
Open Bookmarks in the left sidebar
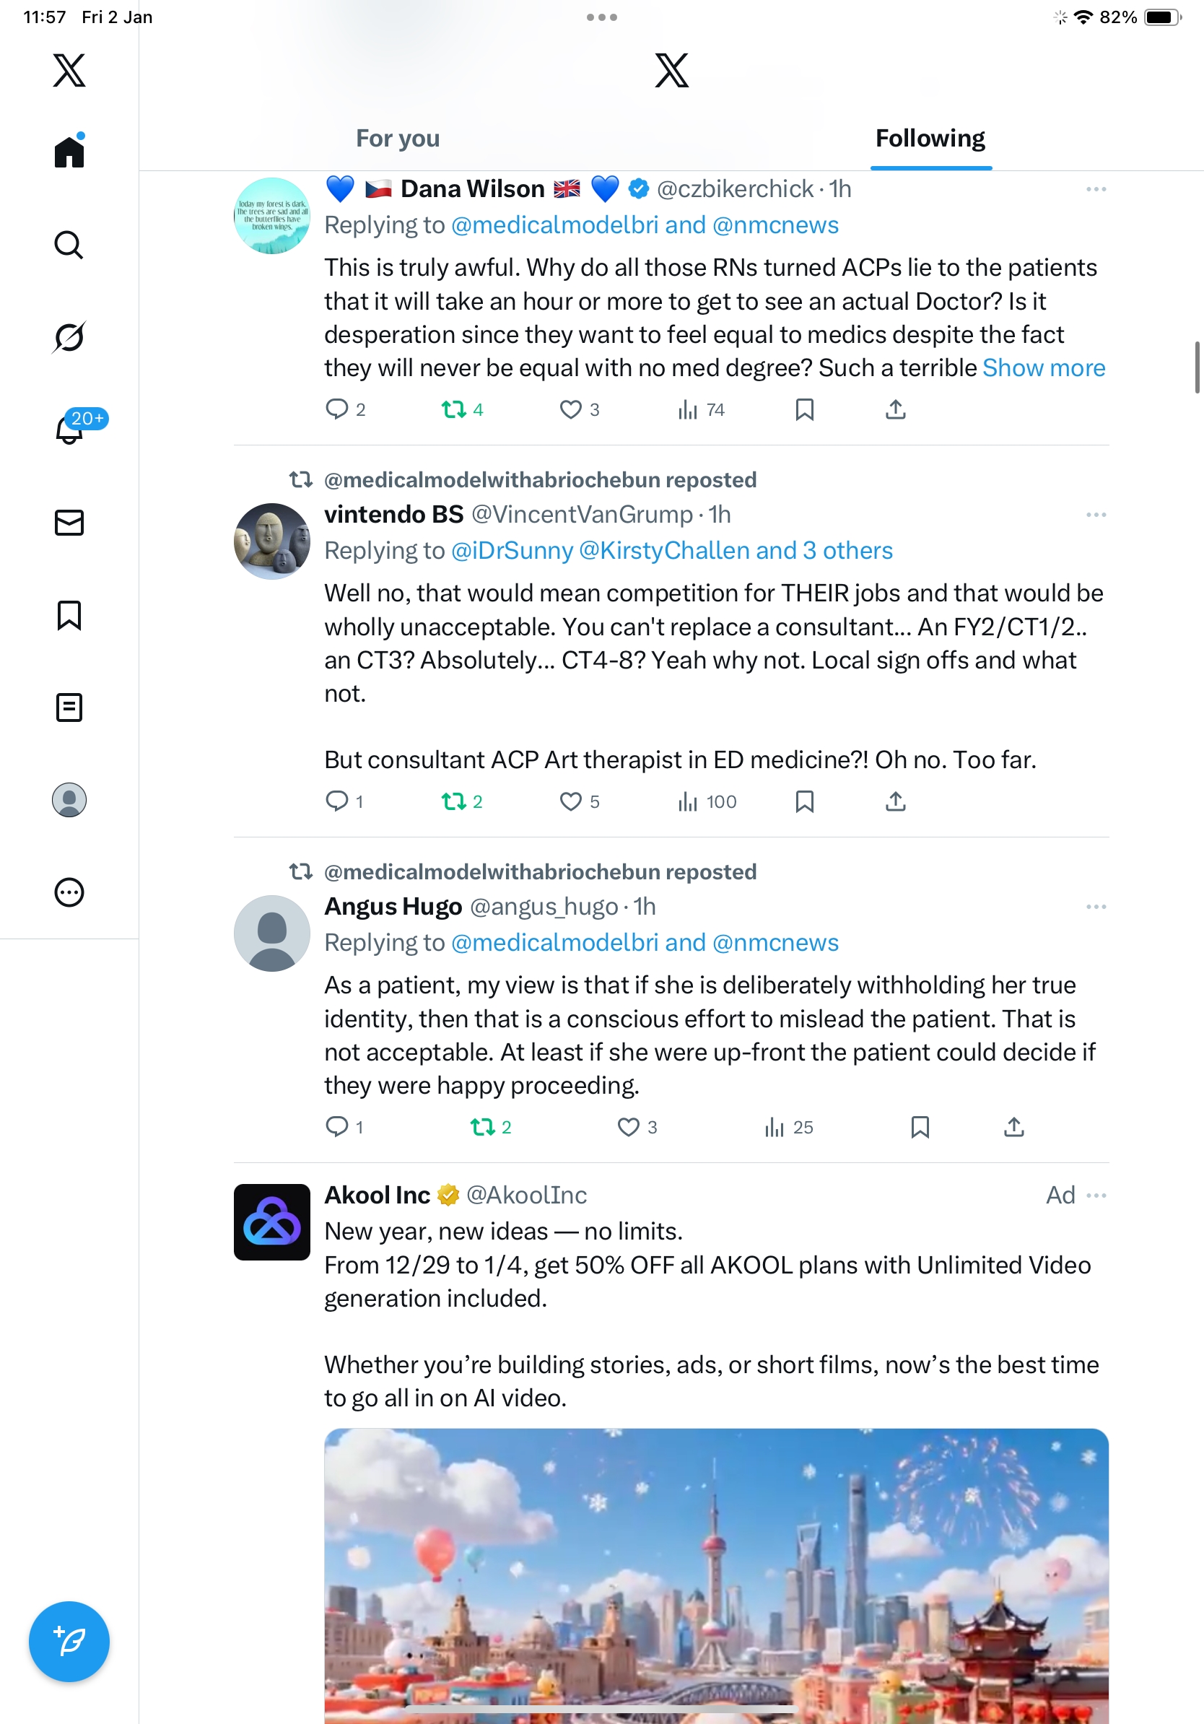click(69, 615)
